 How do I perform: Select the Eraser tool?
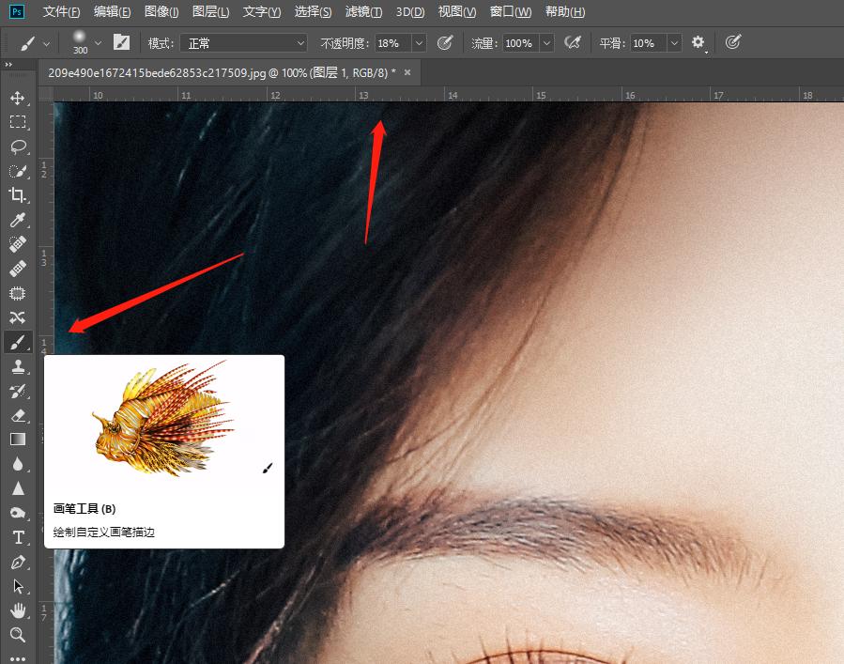[x=18, y=415]
